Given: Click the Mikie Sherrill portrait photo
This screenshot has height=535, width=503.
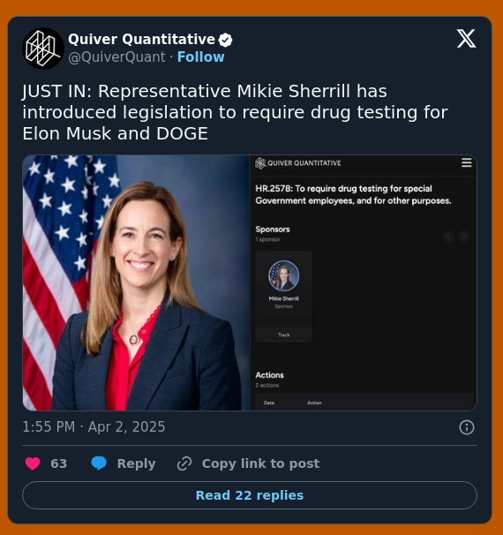Looking at the screenshot, I should (137, 283).
